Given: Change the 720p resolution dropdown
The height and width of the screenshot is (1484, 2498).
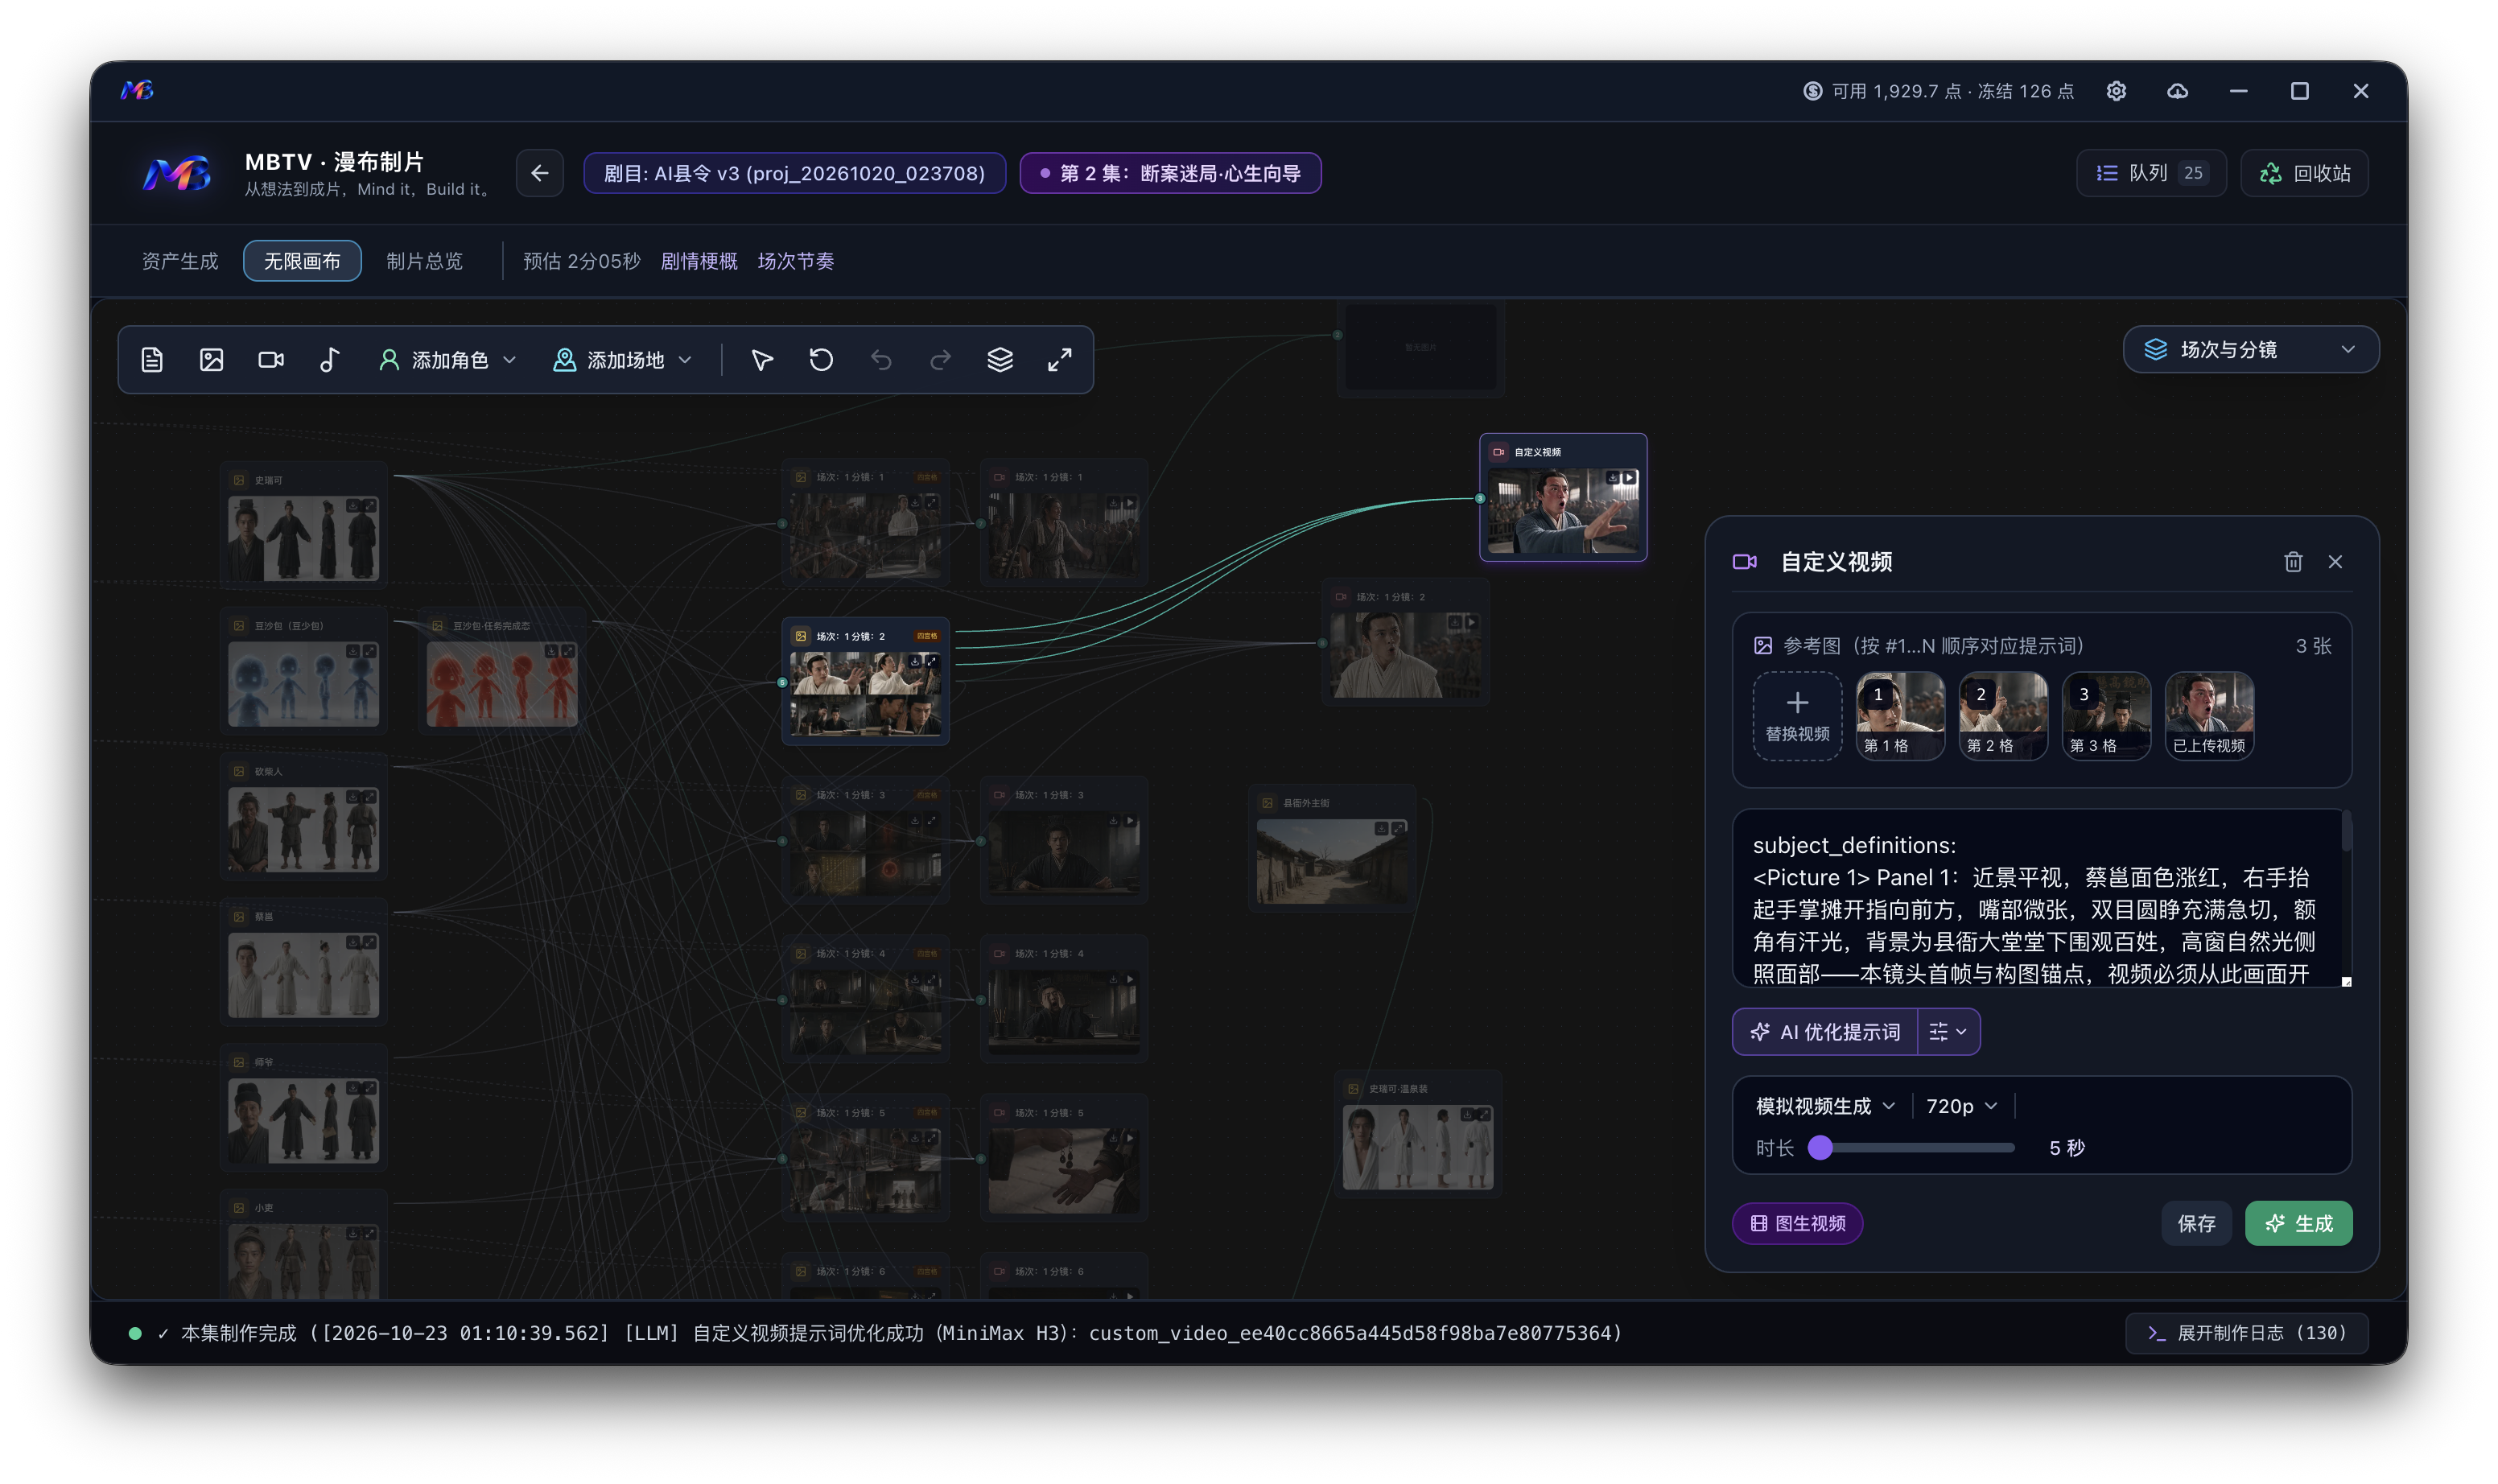Looking at the screenshot, I should click(1961, 1106).
